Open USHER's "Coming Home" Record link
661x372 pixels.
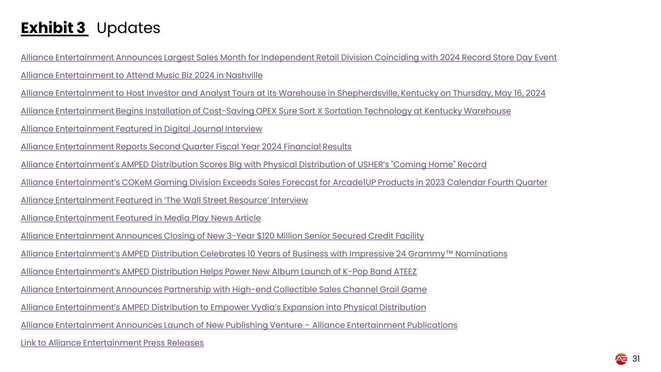(x=253, y=165)
